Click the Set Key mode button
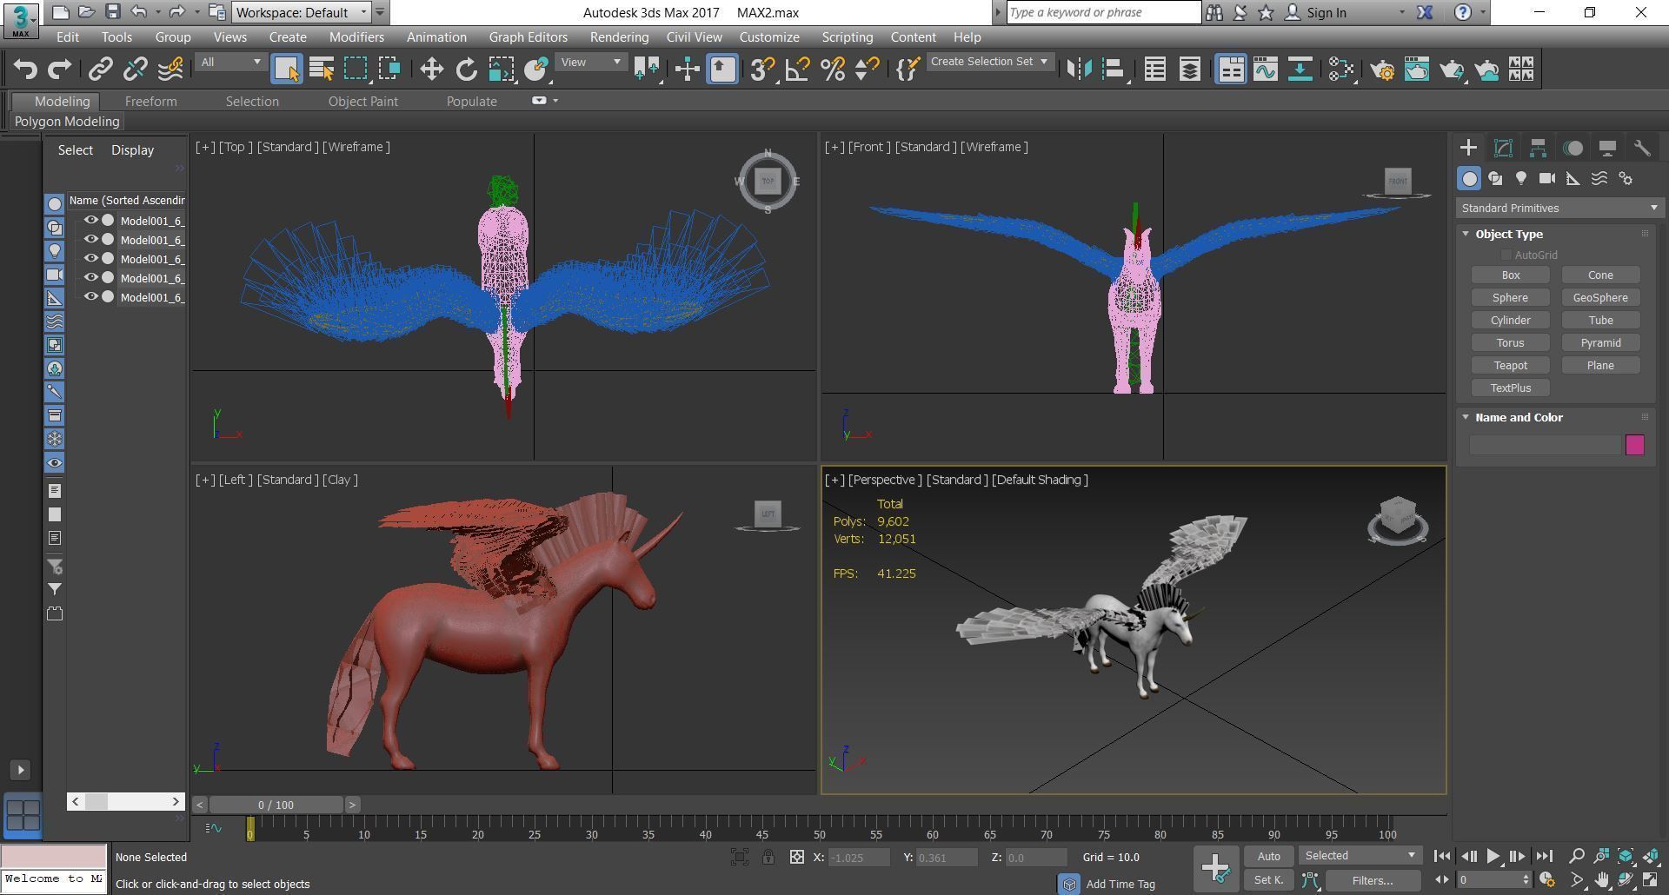 [x=1268, y=880]
